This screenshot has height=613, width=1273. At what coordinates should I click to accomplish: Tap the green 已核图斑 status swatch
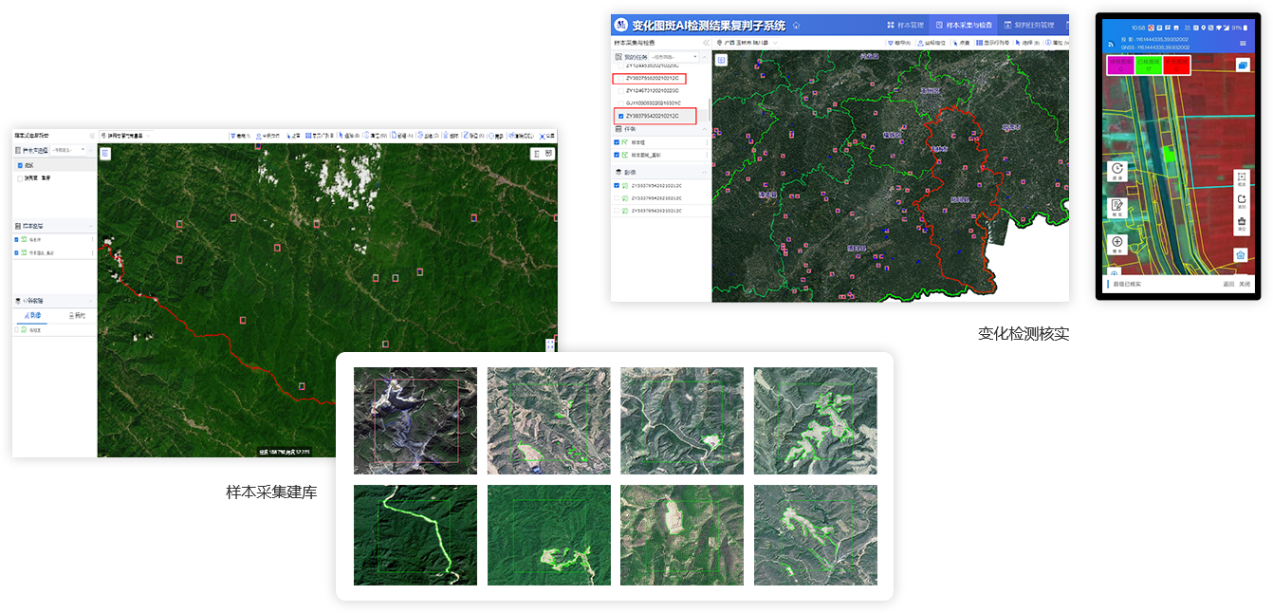[1149, 65]
